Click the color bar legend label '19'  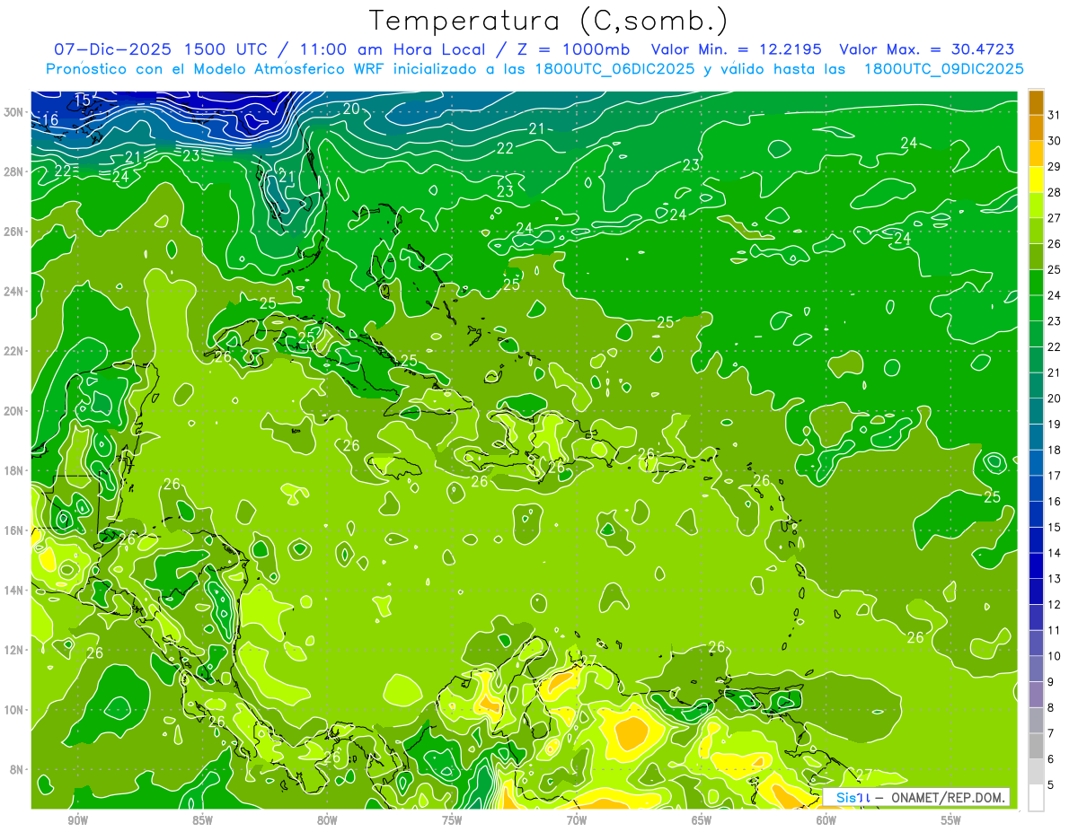coord(1054,425)
